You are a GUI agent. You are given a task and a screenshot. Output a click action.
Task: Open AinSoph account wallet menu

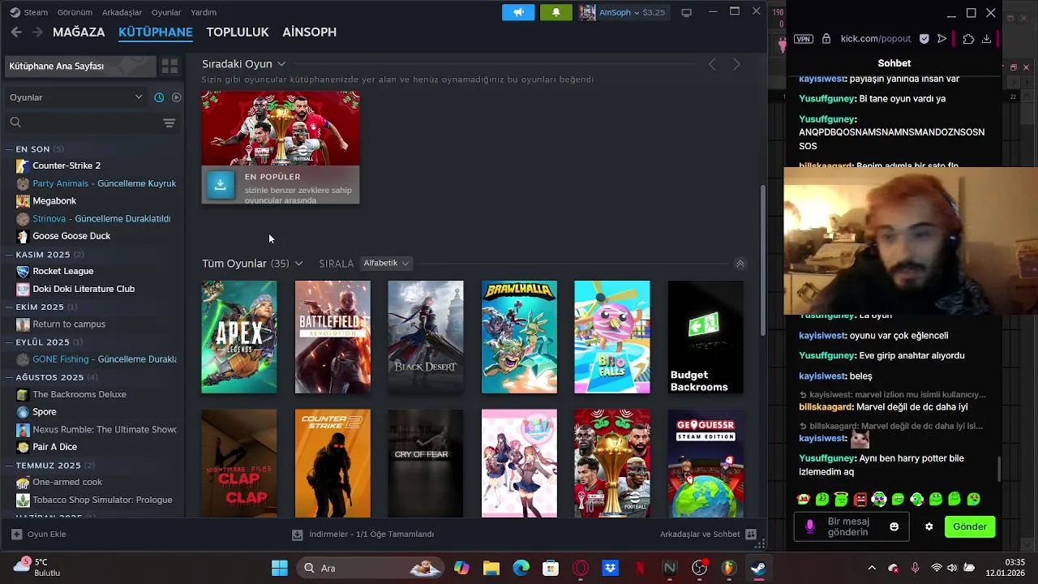[623, 12]
